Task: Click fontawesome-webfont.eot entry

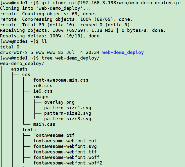Action: (x=65, y=141)
